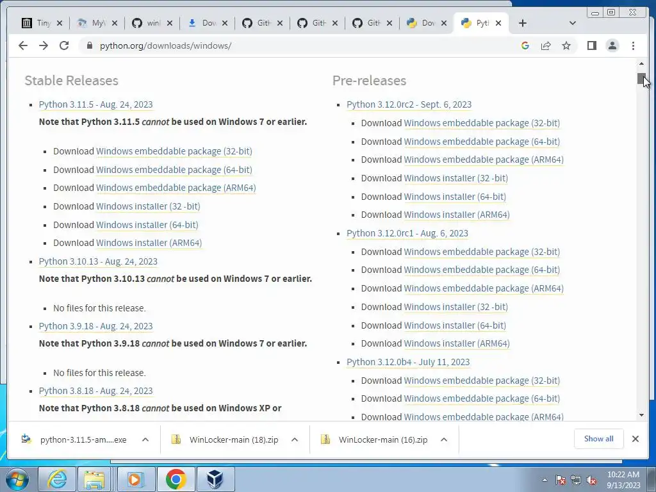The height and width of the screenshot is (492, 656).
Task: Open the browser side panel
Action: [591, 45]
